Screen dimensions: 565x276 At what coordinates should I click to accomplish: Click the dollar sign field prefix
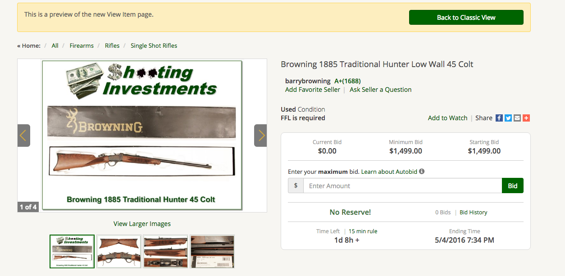point(296,186)
